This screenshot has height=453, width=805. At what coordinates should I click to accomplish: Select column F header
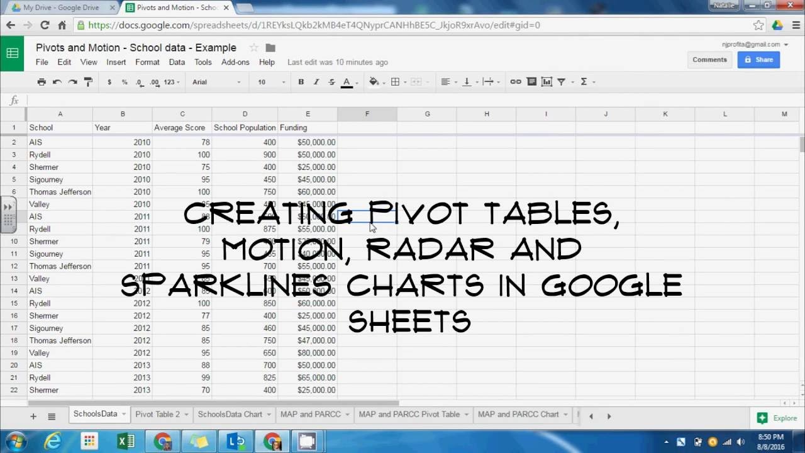pos(367,114)
